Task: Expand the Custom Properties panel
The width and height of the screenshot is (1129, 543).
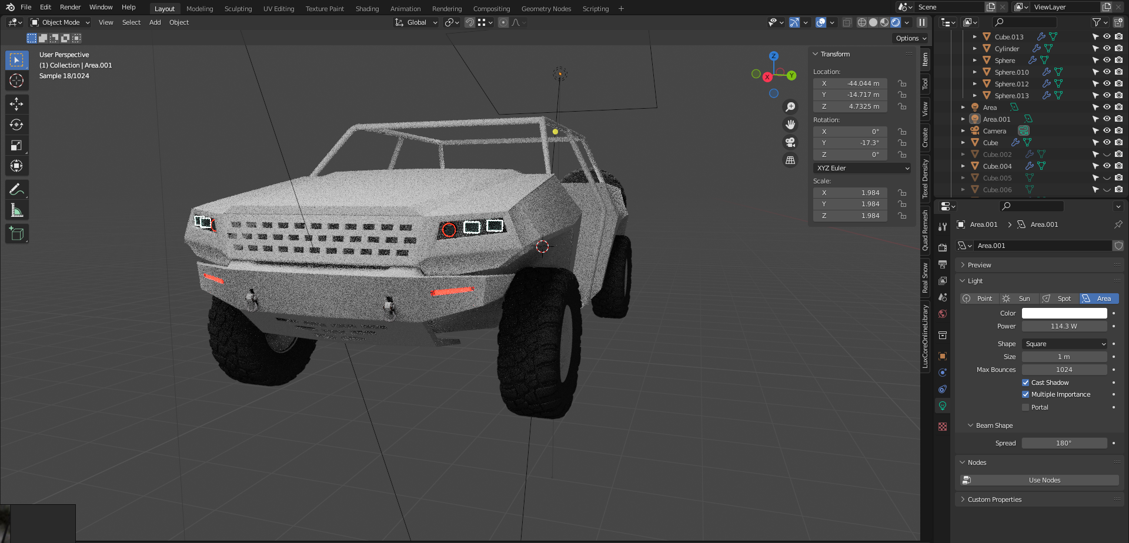Action: point(994,500)
